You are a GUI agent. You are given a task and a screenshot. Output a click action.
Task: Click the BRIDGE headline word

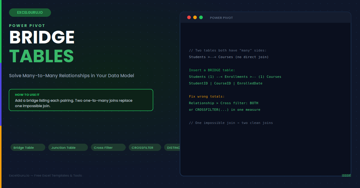(x=42, y=37)
